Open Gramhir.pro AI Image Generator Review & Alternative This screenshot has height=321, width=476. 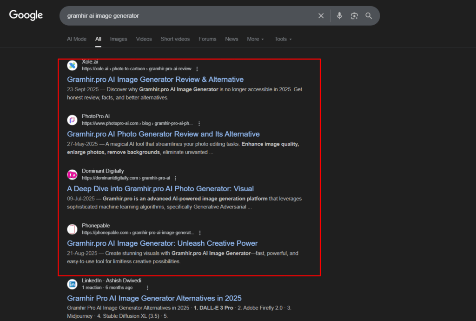click(155, 80)
